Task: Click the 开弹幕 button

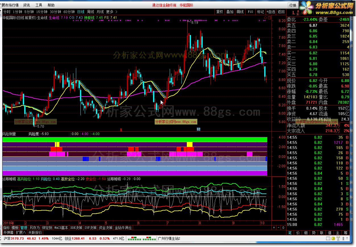Action: (8, 232)
